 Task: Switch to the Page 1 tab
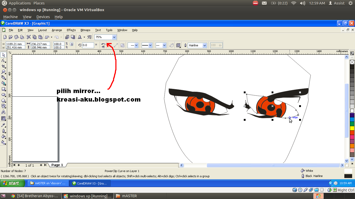click(x=57, y=165)
